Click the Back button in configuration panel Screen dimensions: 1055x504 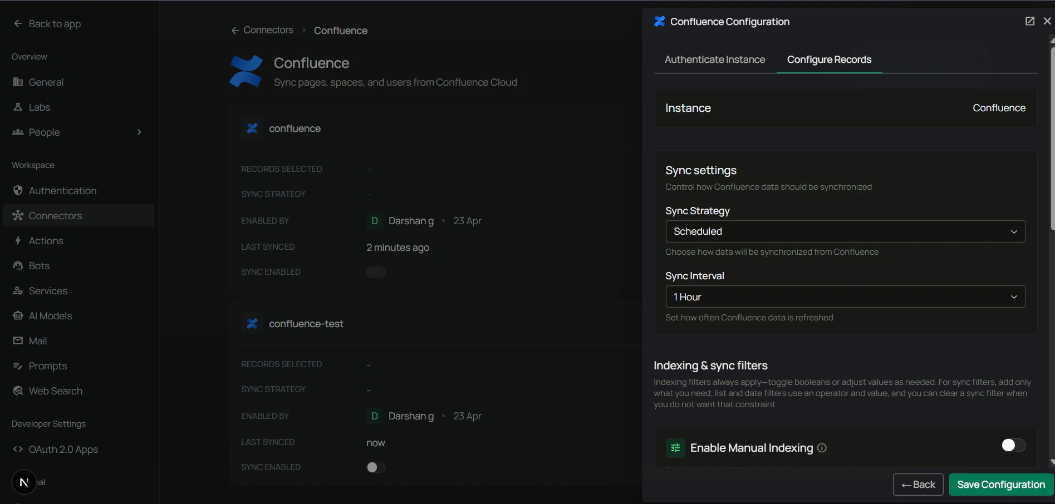918,485
